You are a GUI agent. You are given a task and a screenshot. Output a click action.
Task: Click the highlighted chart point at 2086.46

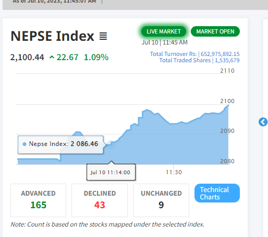(111, 144)
